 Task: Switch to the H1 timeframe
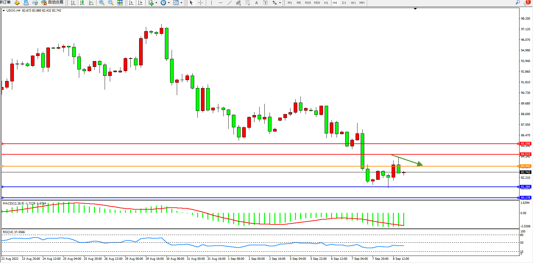[326, 3]
